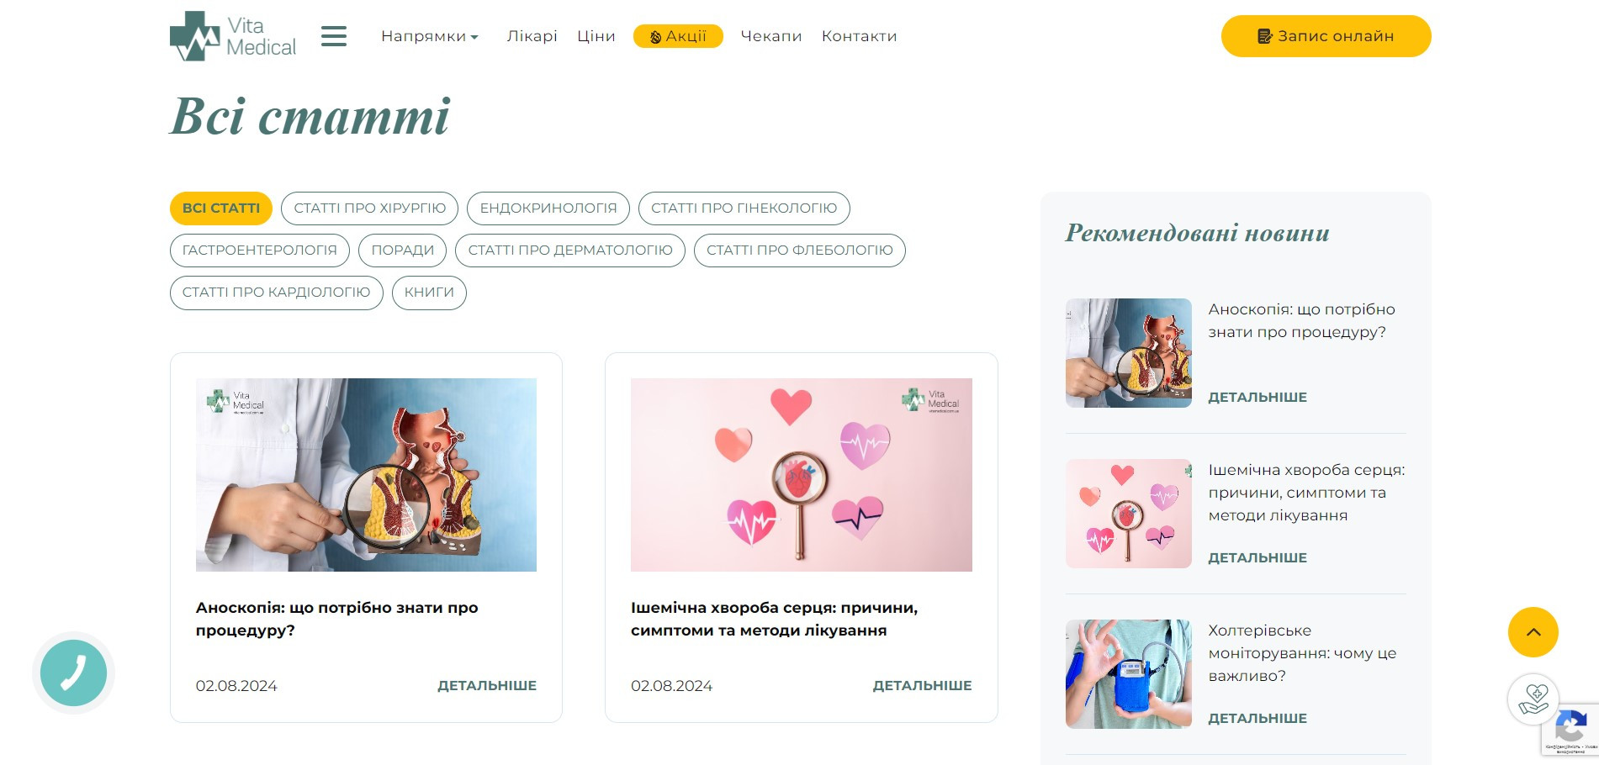The height and width of the screenshot is (765, 1599).
Task: Open the Ішемічна хвороба серця article title
Action: [x=774, y=619]
